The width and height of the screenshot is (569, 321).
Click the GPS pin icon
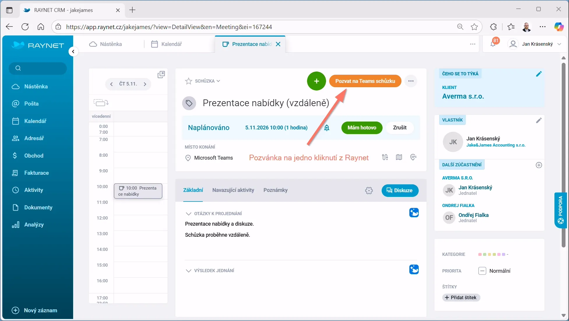pos(413,157)
